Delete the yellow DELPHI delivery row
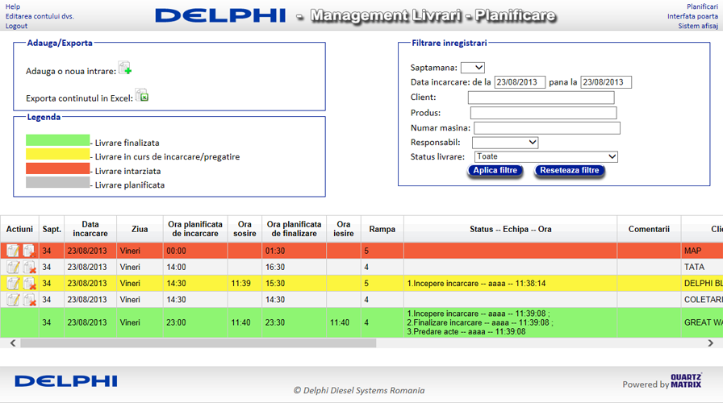 click(30, 283)
